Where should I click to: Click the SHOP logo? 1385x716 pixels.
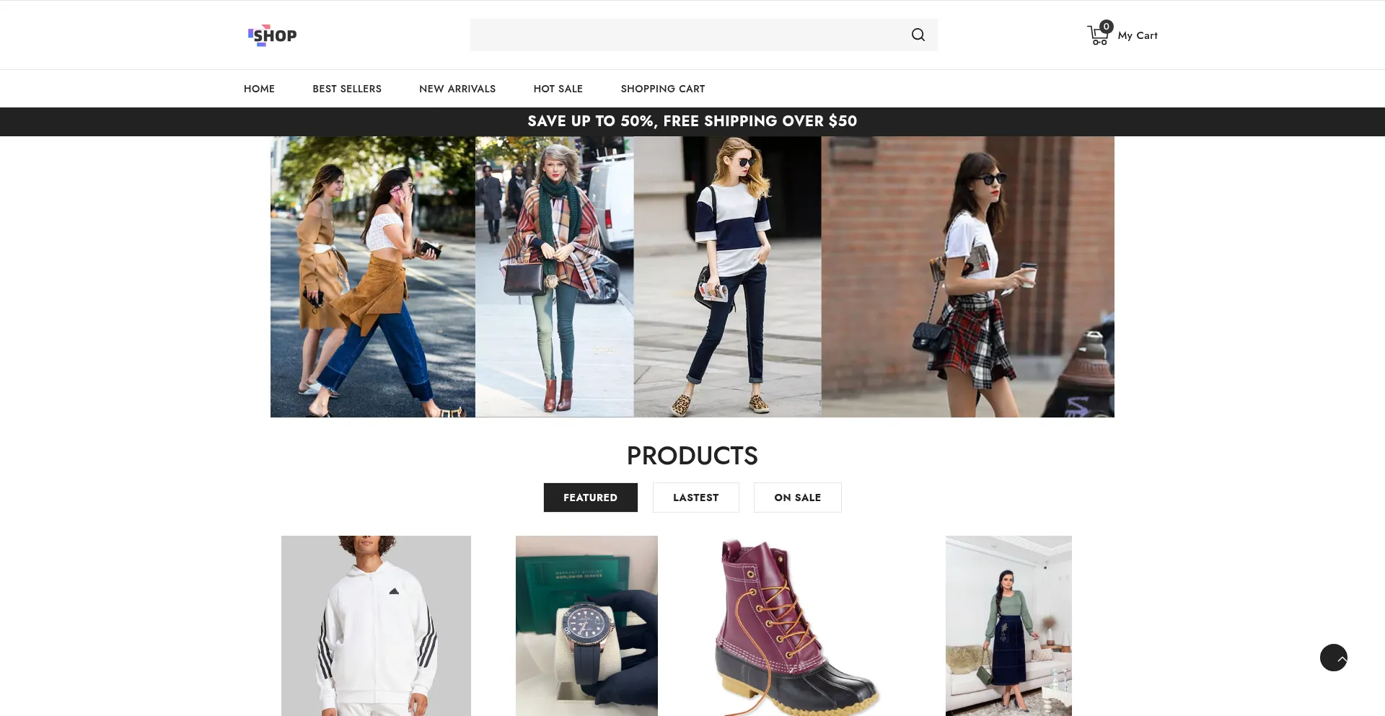(272, 35)
